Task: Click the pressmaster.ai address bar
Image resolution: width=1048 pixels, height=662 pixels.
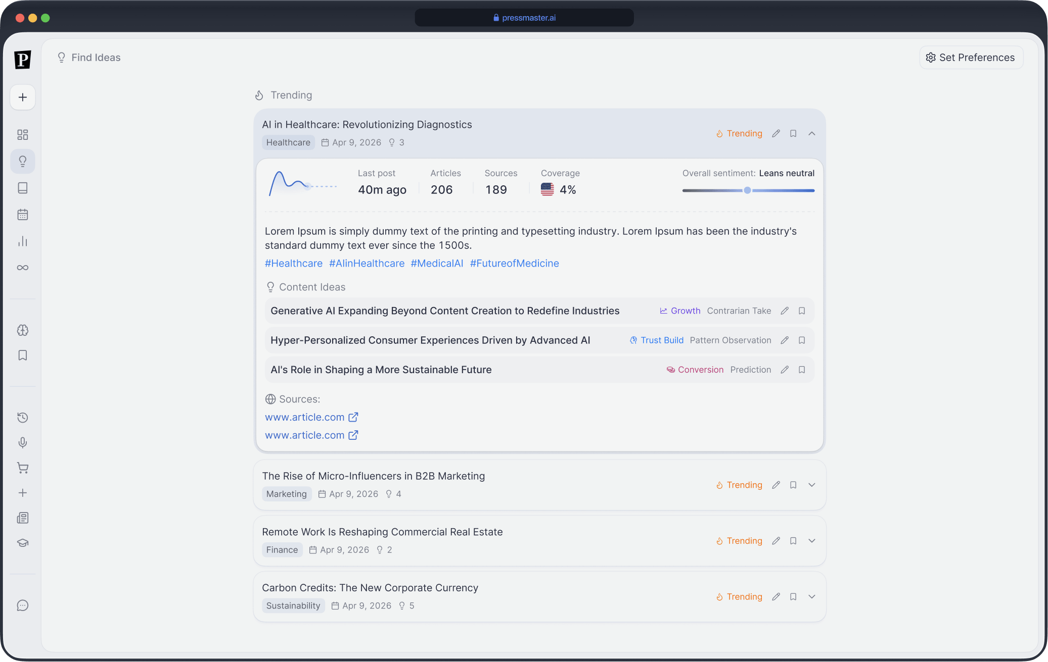Action: point(524,18)
